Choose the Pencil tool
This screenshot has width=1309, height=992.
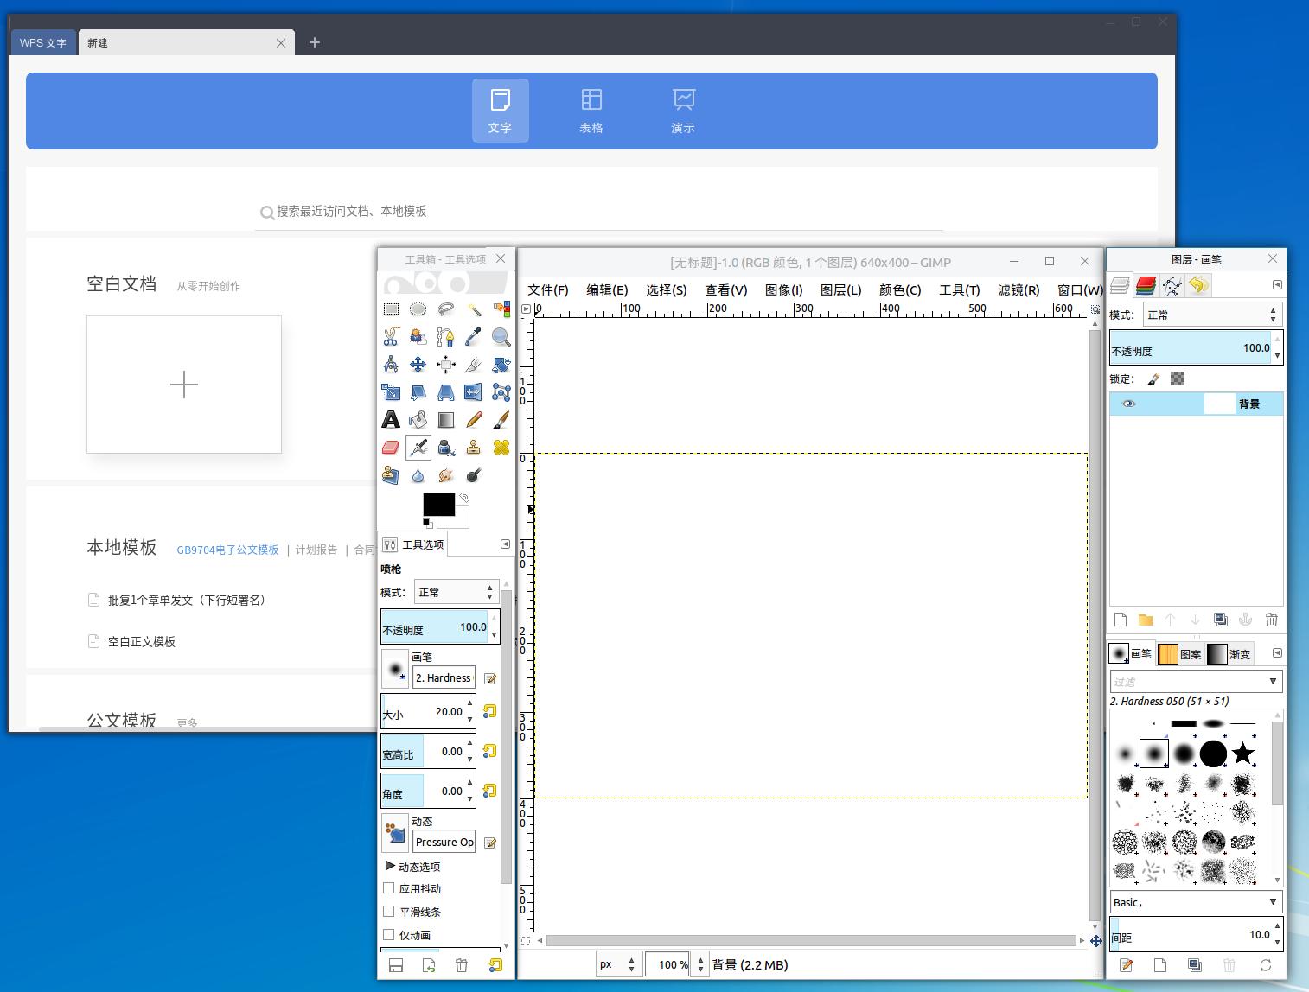point(474,420)
